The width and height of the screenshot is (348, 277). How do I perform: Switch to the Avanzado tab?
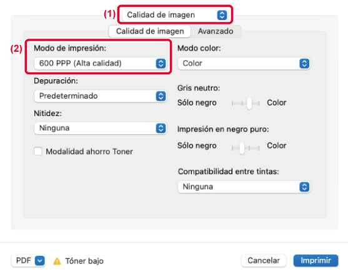click(x=216, y=31)
